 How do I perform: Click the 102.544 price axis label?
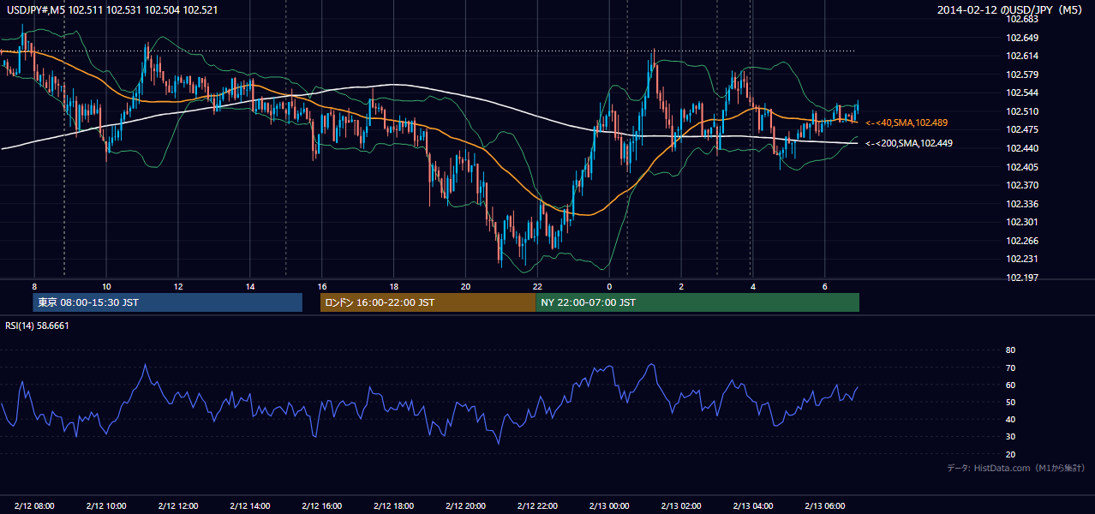tap(1022, 93)
